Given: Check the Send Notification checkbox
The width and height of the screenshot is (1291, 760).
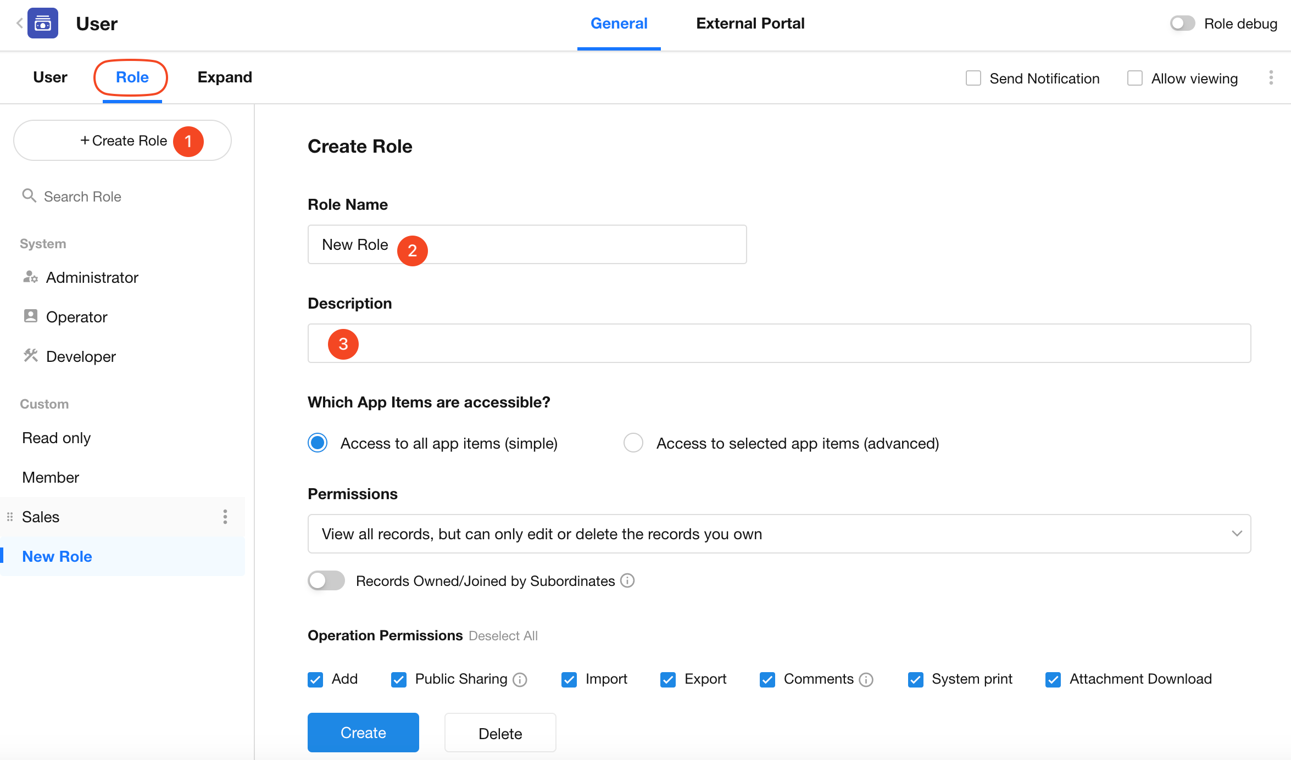Looking at the screenshot, I should 973,78.
